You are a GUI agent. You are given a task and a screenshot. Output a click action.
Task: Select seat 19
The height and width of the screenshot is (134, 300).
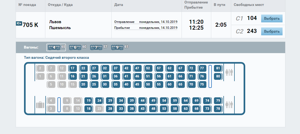point(88,101)
